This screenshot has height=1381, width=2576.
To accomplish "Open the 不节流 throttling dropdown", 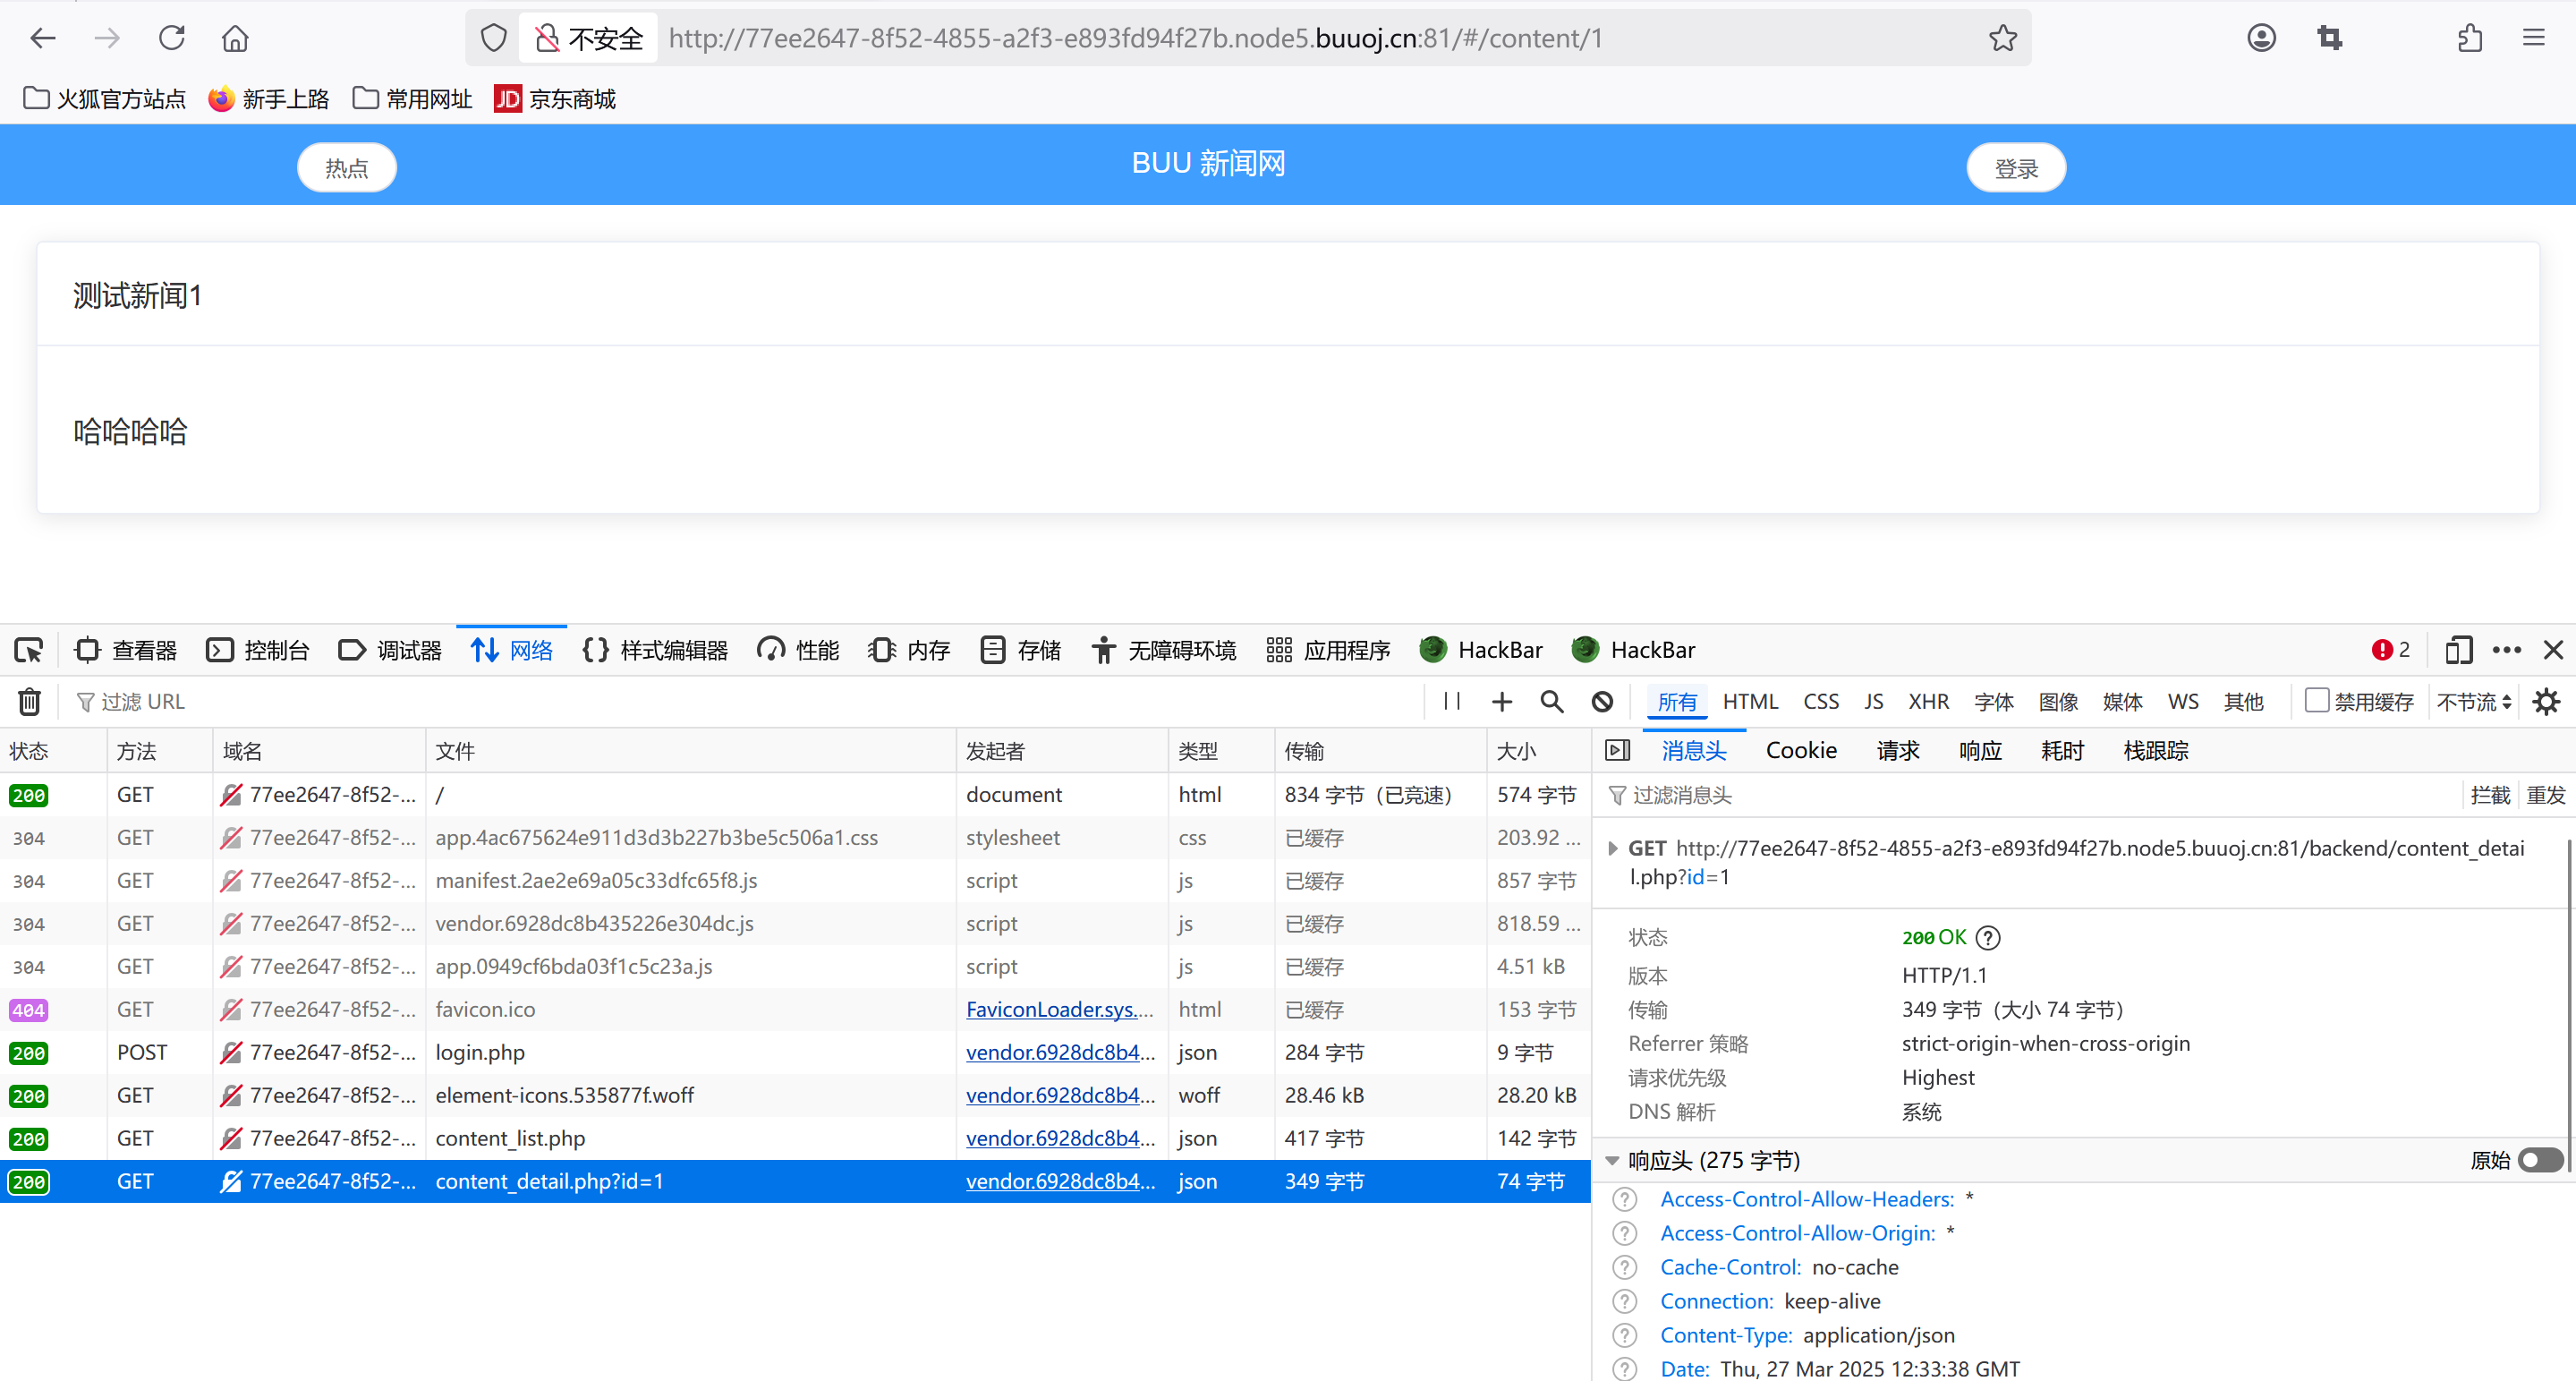I will click(2474, 702).
